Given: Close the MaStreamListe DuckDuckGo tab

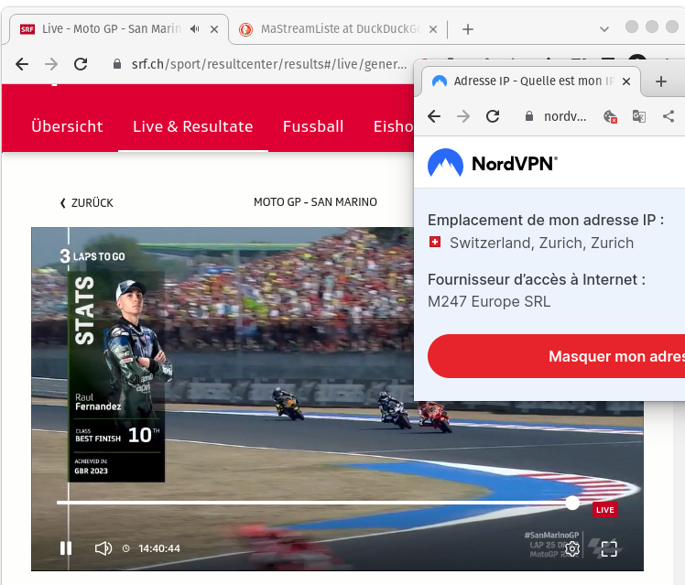Looking at the screenshot, I should click(x=433, y=29).
